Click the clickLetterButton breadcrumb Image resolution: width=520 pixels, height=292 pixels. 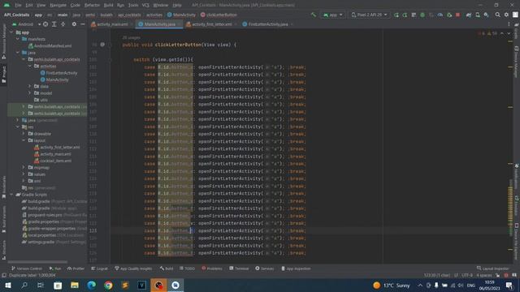pos(219,15)
